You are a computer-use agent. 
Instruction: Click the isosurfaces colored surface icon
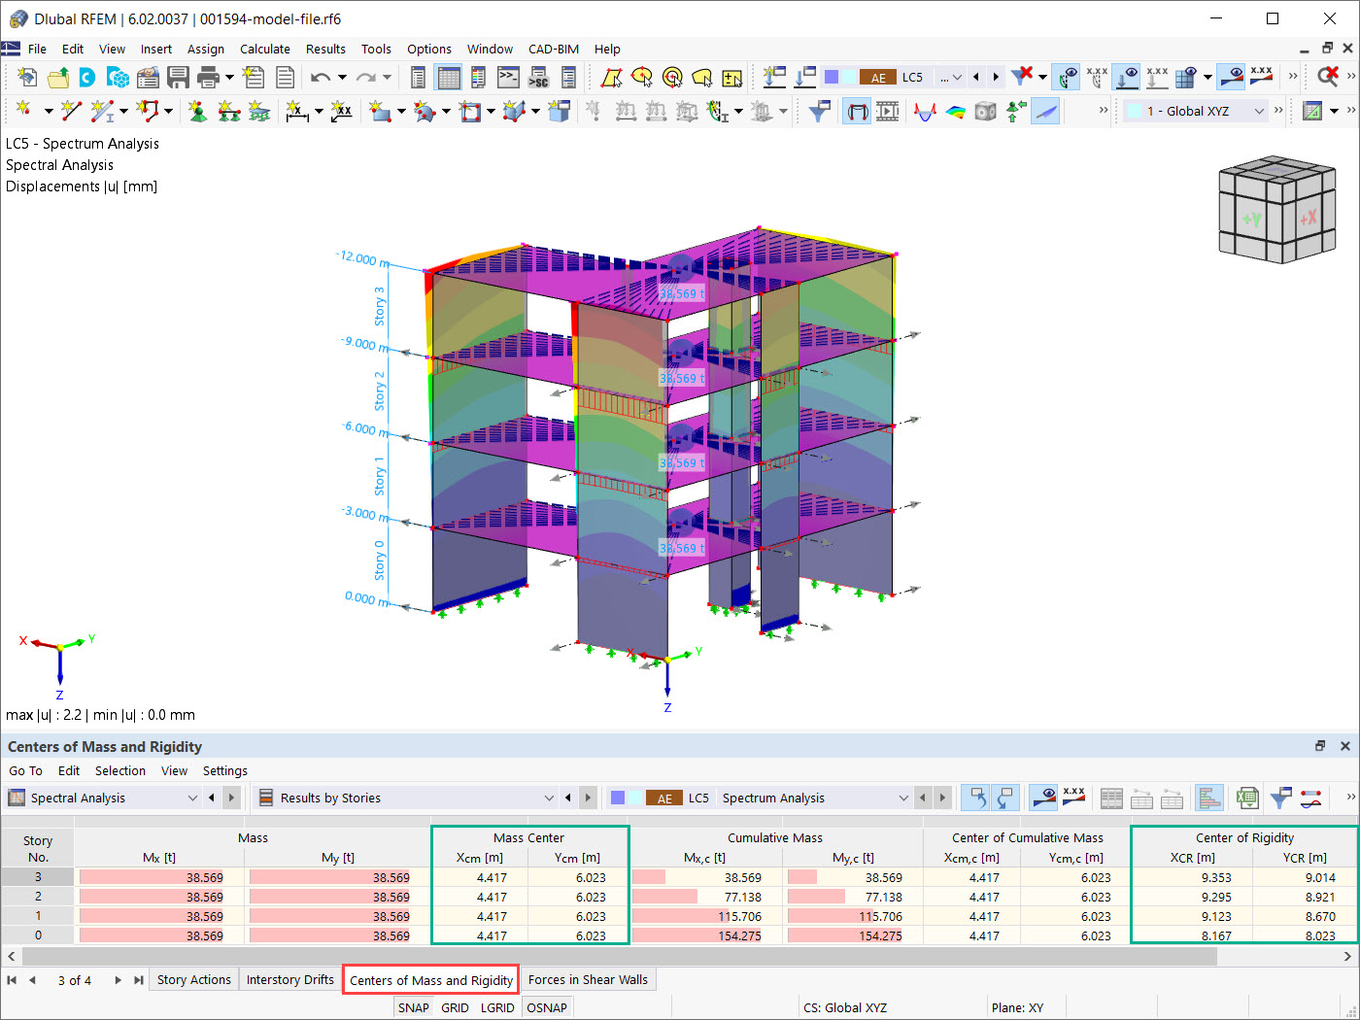956,111
